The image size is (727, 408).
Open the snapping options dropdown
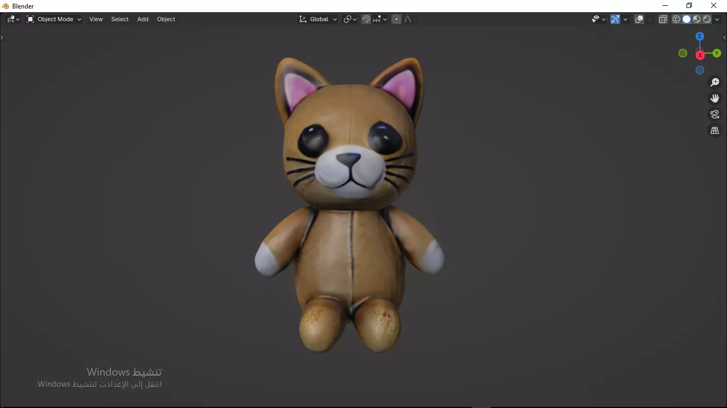pyautogui.click(x=380, y=19)
